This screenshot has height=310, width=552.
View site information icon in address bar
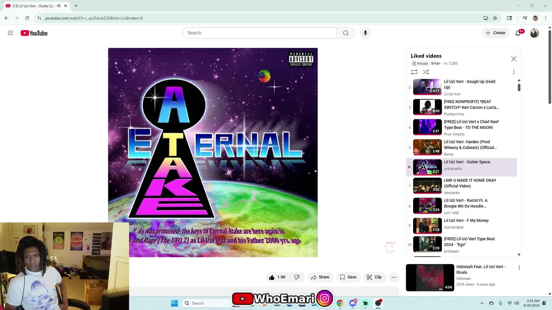click(39, 18)
